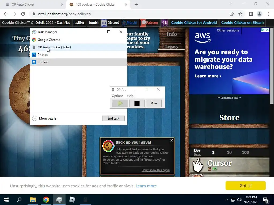Click the tab search chevron in Chrome
Image resolution: width=274 pixels, height=205 pixels.
click(x=231, y=4)
